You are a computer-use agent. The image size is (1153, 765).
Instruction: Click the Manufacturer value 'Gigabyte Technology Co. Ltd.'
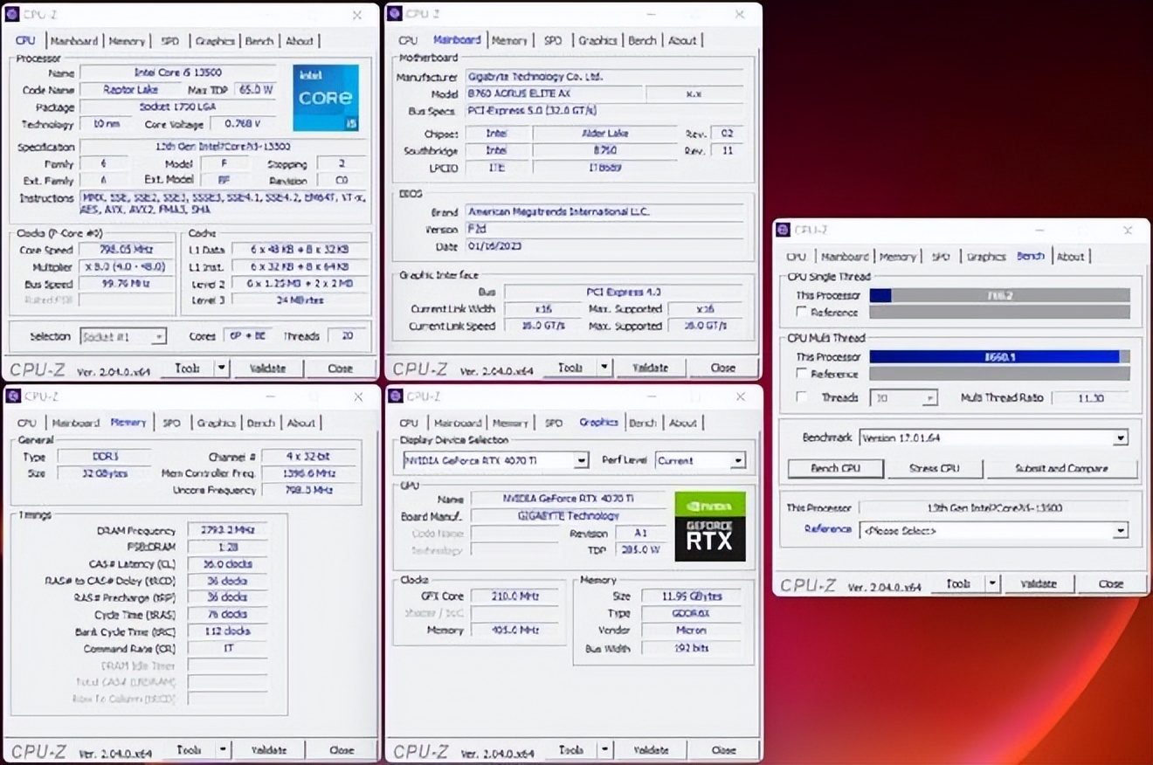click(x=604, y=77)
